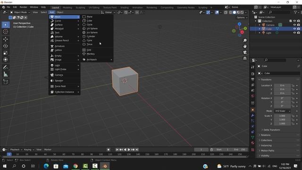Activate the Select Box tool

click(x=5, y=25)
